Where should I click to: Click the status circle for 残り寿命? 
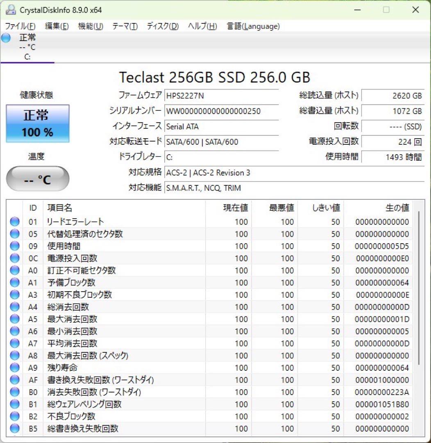(14, 368)
